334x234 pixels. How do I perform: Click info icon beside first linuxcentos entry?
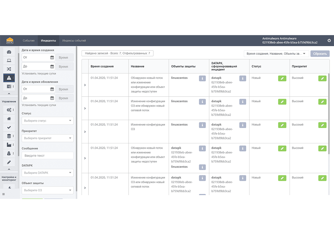click(x=202, y=78)
